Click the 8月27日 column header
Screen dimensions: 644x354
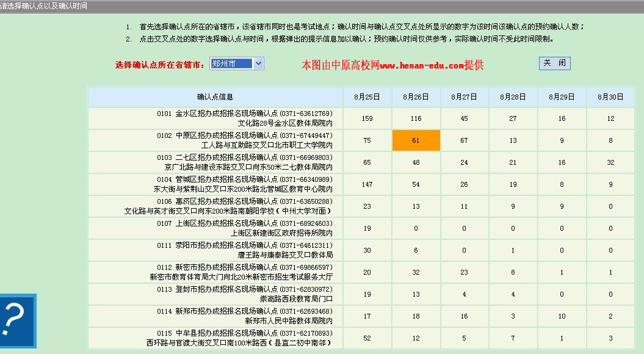pos(464,96)
